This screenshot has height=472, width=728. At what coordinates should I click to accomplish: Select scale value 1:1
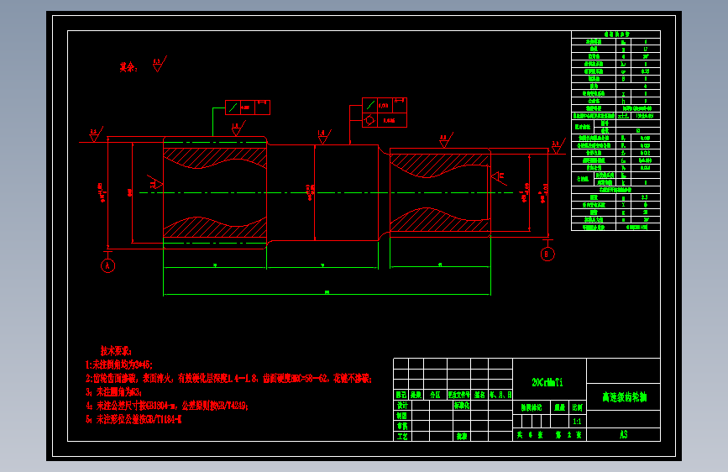pyautogui.click(x=577, y=422)
